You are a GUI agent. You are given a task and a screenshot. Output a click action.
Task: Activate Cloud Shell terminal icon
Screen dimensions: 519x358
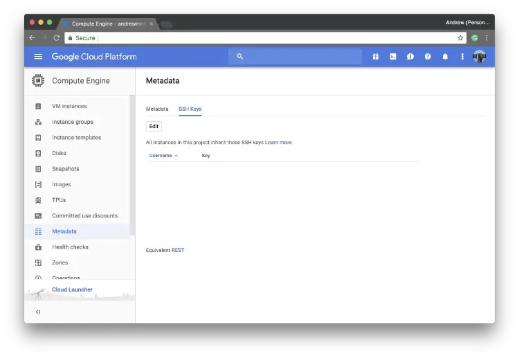pyautogui.click(x=393, y=57)
